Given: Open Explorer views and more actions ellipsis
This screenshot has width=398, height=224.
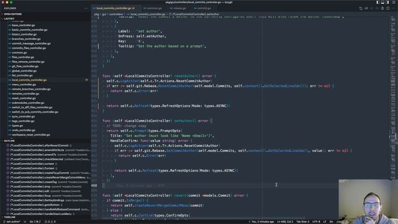Looking at the screenshot, I should click(86, 8).
